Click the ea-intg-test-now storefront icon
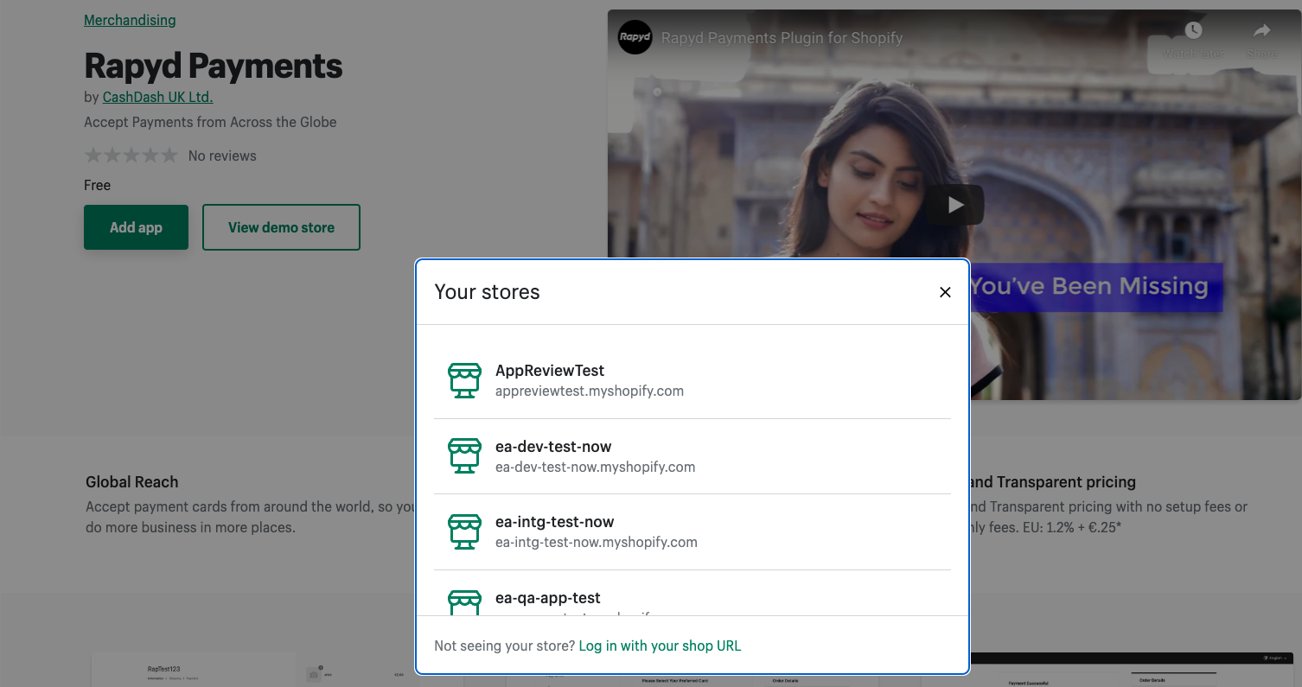1302x687 pixels. click(x=464, y=531)
